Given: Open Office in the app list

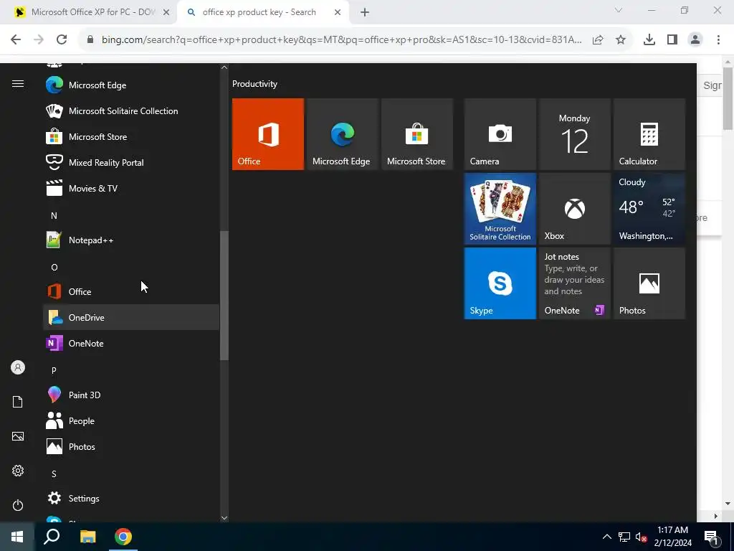Looking at the screenshot, I should 131,291.
